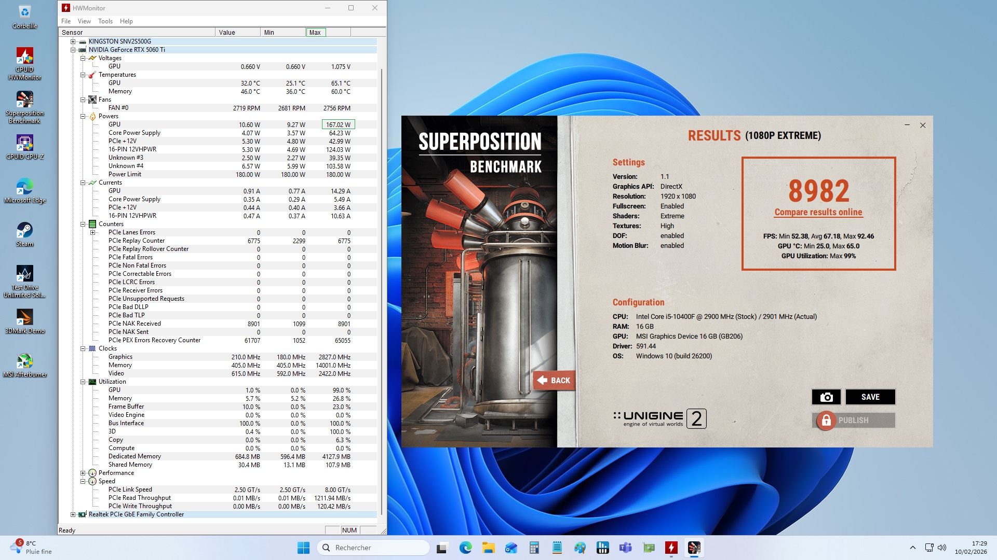Open 3DMark Demo desktop shortcut

click(x=24, y=317)
